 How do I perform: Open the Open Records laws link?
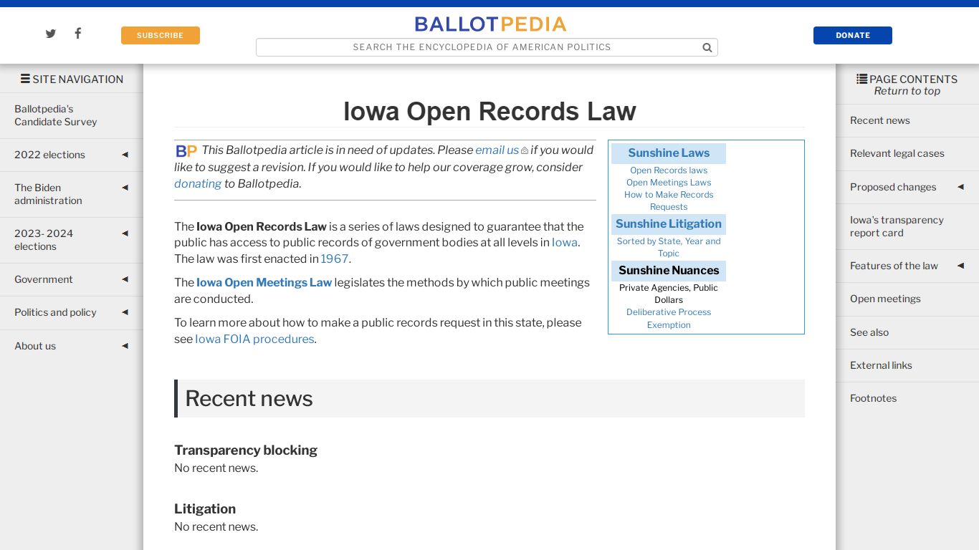coord(669,170)
